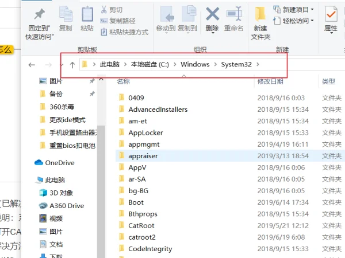The height and width of the screenshot is (258, 345).
Task: Click the Back navigation arrow
Action: tap(32, 65)
